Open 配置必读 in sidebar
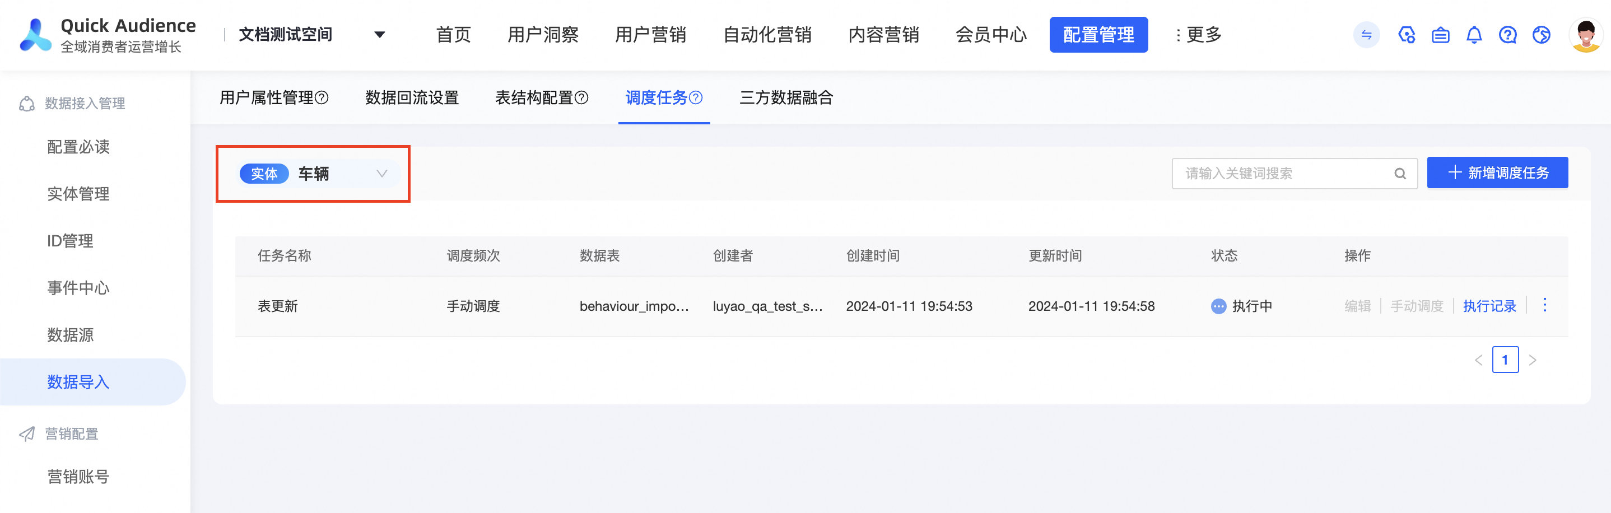Image resolution: width=1611 pixels, height=513 pixels. (x=78, y=147)
